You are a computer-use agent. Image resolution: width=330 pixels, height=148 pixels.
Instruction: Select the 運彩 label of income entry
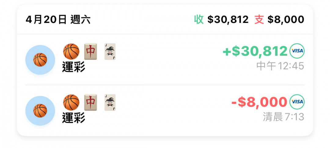(x=74, y=67)
